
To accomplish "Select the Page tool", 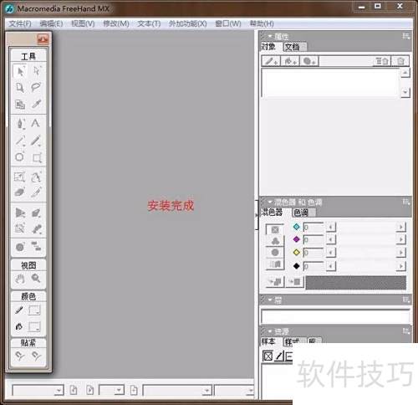I will pos(20,88).
